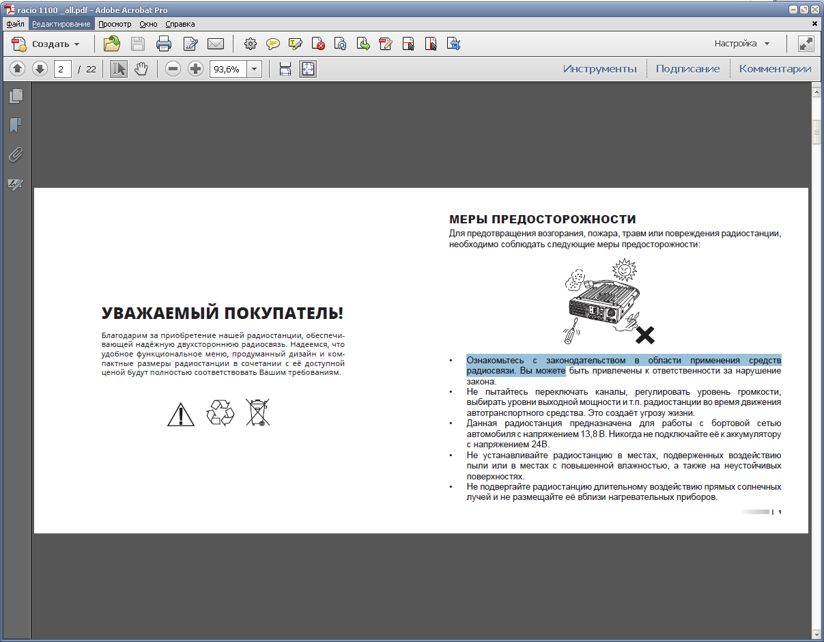Viewport: 824px width, 642px height.
Task: Click the extract page green arrow icon
Action: coord(363,44)
